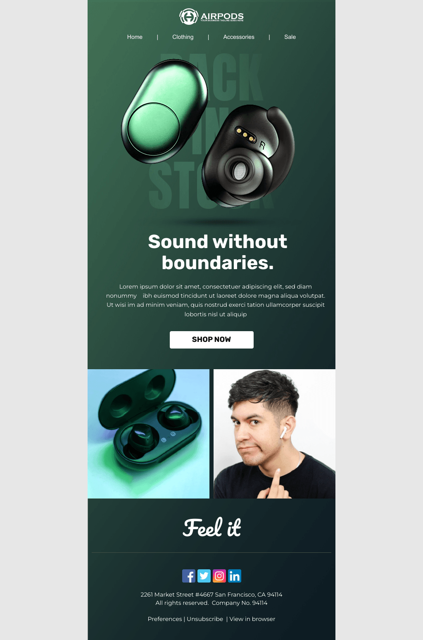Open the Clothing nav item
The image size is (423, 640).
pos(183,37)
